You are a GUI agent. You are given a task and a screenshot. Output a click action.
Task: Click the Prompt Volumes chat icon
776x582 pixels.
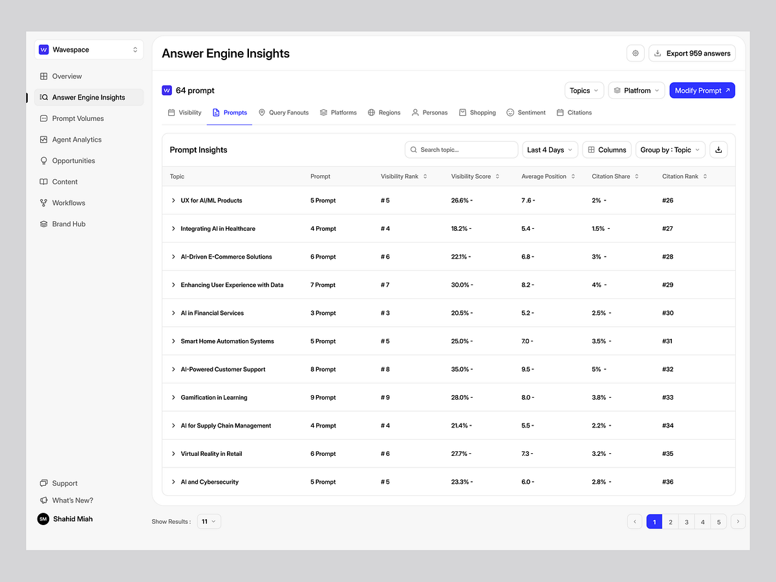(x=44, y=118)
